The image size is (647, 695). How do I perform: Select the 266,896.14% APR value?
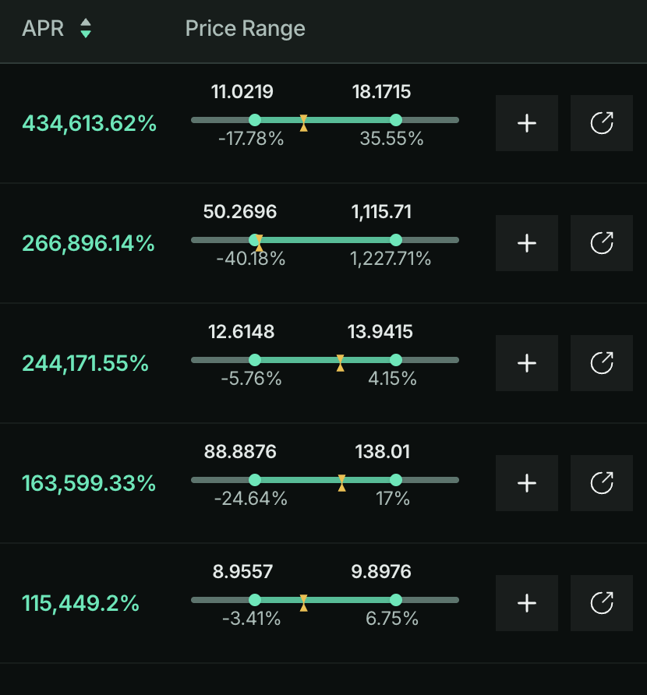(88, 243)
